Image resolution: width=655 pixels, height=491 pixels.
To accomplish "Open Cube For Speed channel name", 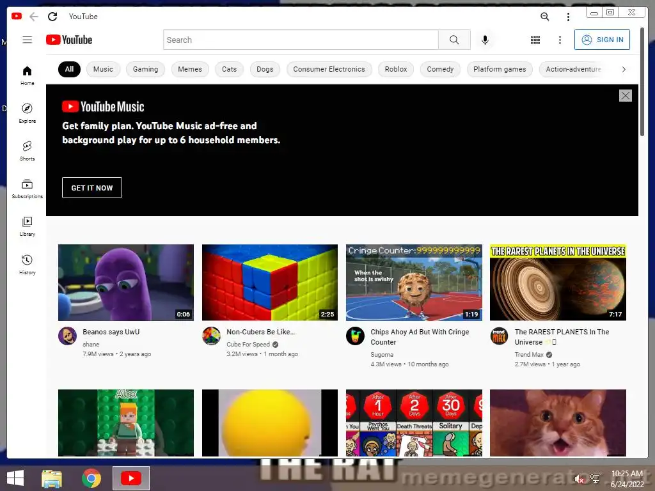I will (x=248, y=345).
